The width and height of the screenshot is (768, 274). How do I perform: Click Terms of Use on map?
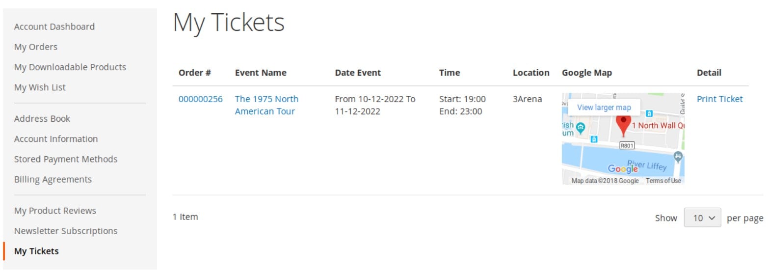point(663,181)
